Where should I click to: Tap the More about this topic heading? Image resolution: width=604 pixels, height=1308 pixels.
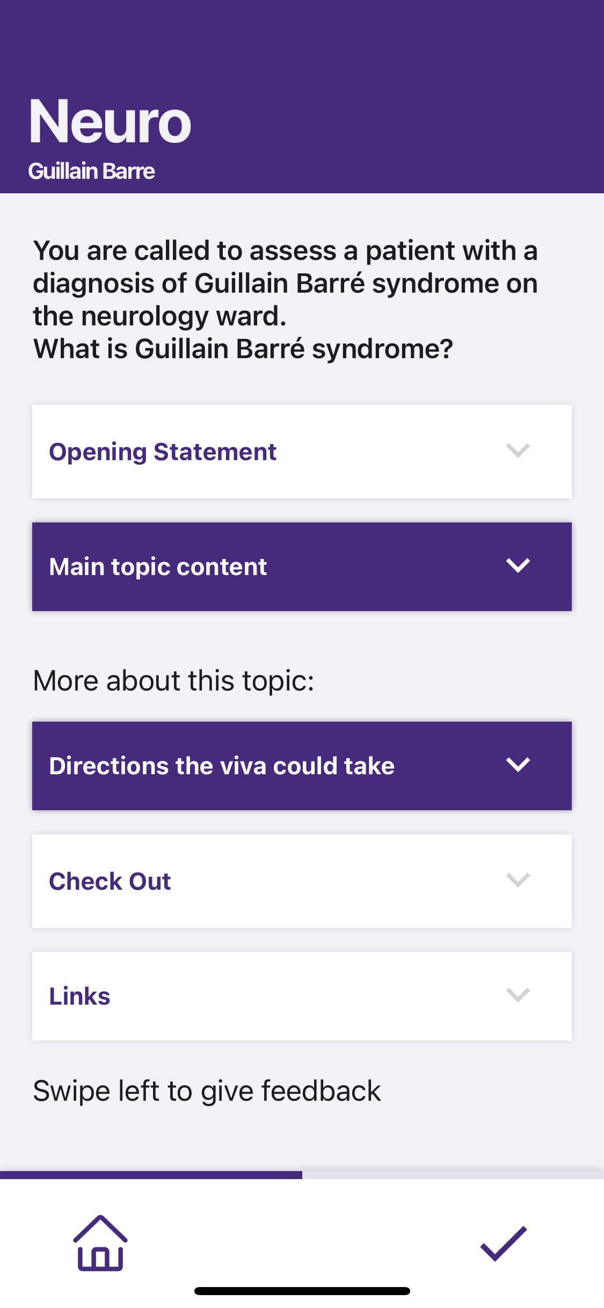click(x=173, y=681)
